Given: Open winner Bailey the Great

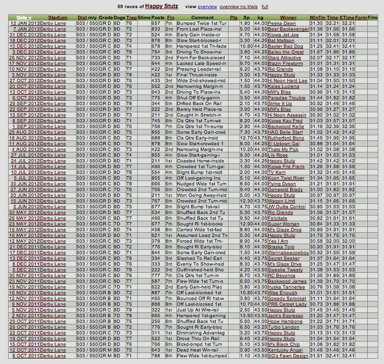Looking at the screenshot, I should (286, 52).
